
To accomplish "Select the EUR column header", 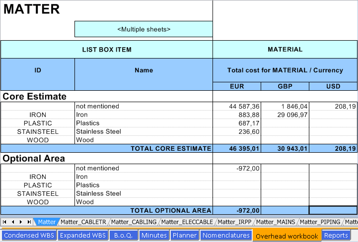I will [237, 86].
